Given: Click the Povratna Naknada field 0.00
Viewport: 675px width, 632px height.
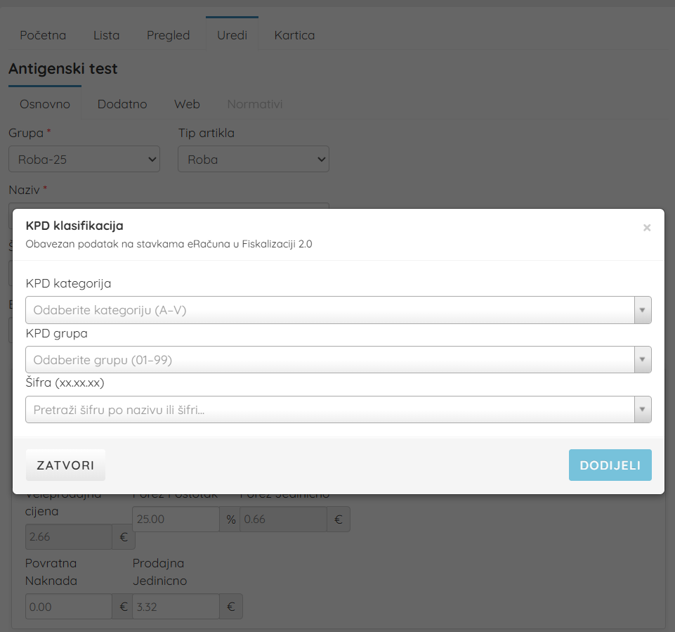Looking at the screenshot, I should (69, 607).
